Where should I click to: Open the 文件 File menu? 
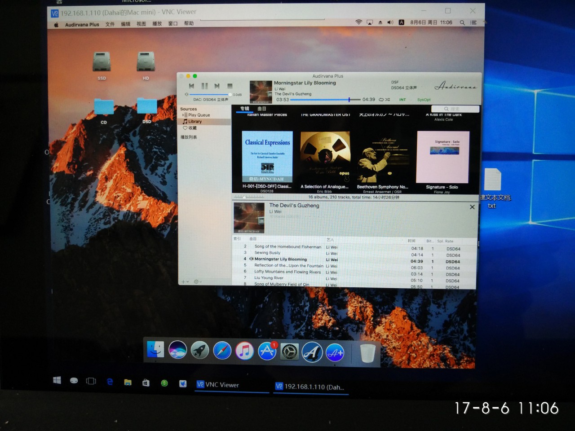(x=110, y=24)
